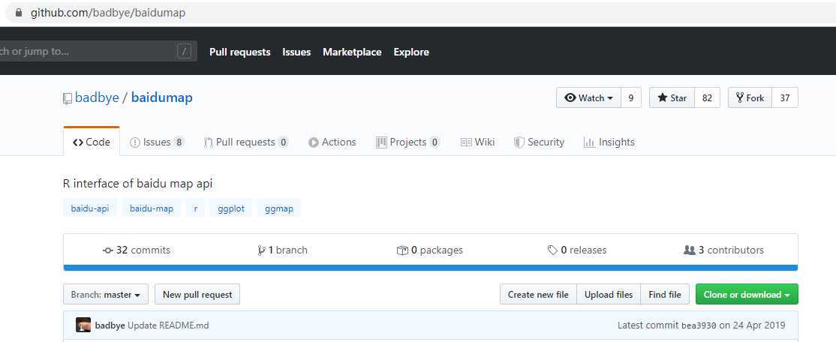Open the baidumap repository name link
Viewport: 836px width, 342px height.
161,98
